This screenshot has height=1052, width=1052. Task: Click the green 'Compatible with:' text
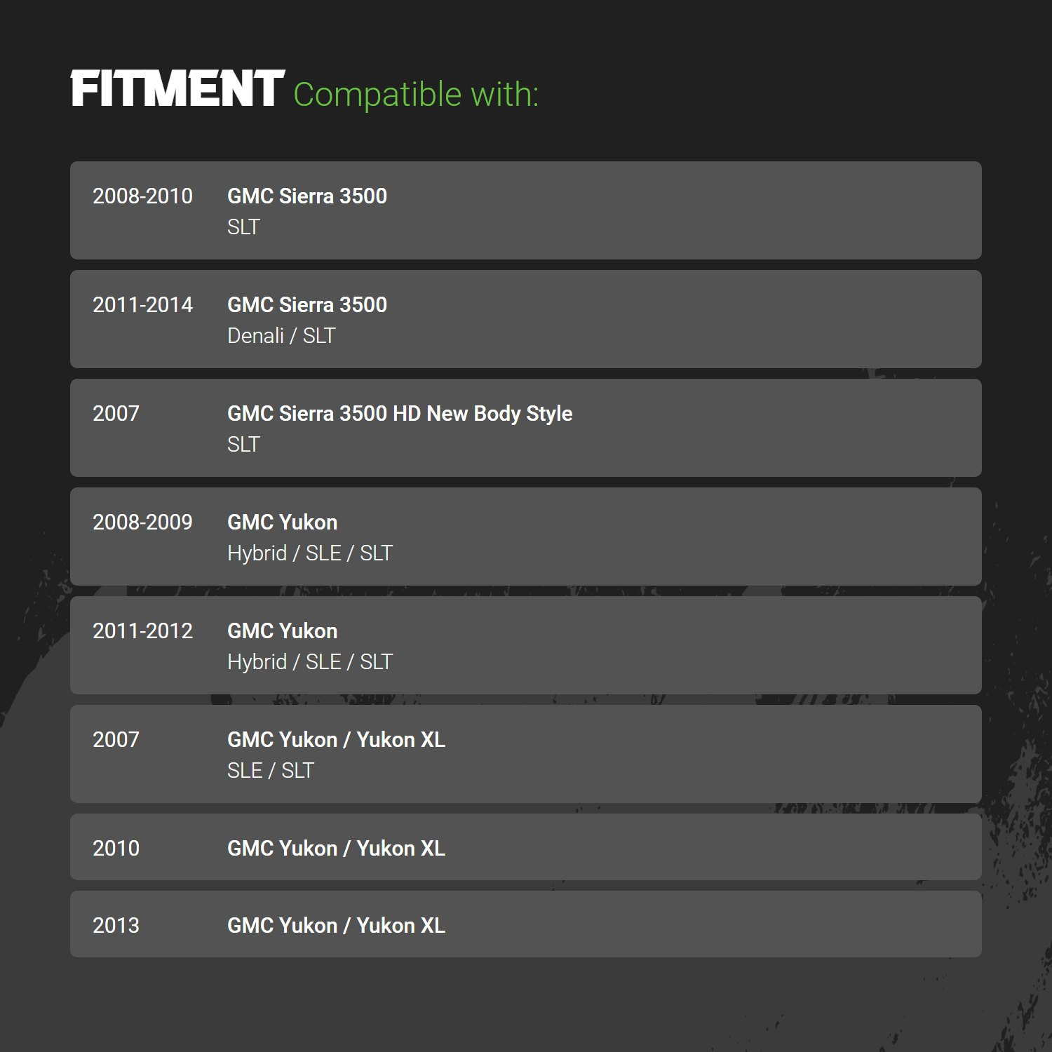[x=416, y=95]
